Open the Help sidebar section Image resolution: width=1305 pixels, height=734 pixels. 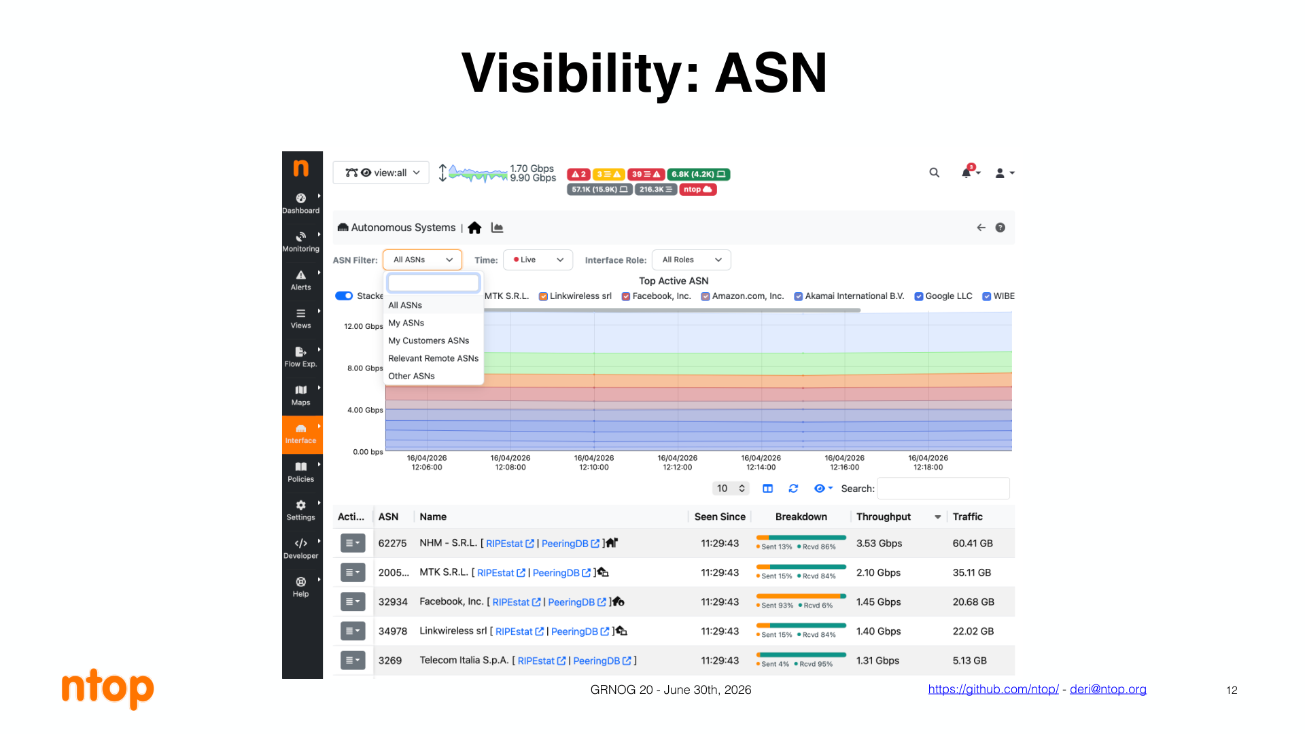(301, 587)
